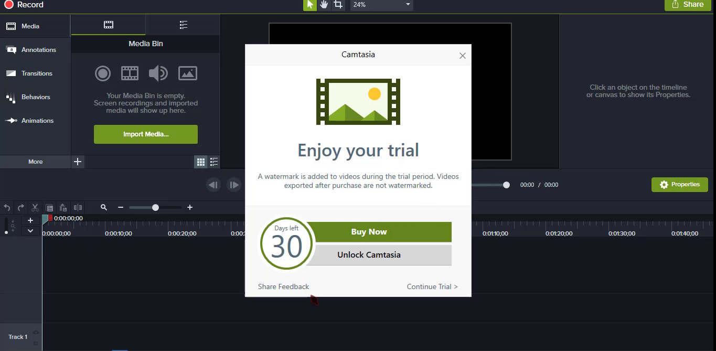Image resolution: width=716 pixels, height=351 pixels.
Task: Select the Track 1 label
Action: tap(18, 337)
